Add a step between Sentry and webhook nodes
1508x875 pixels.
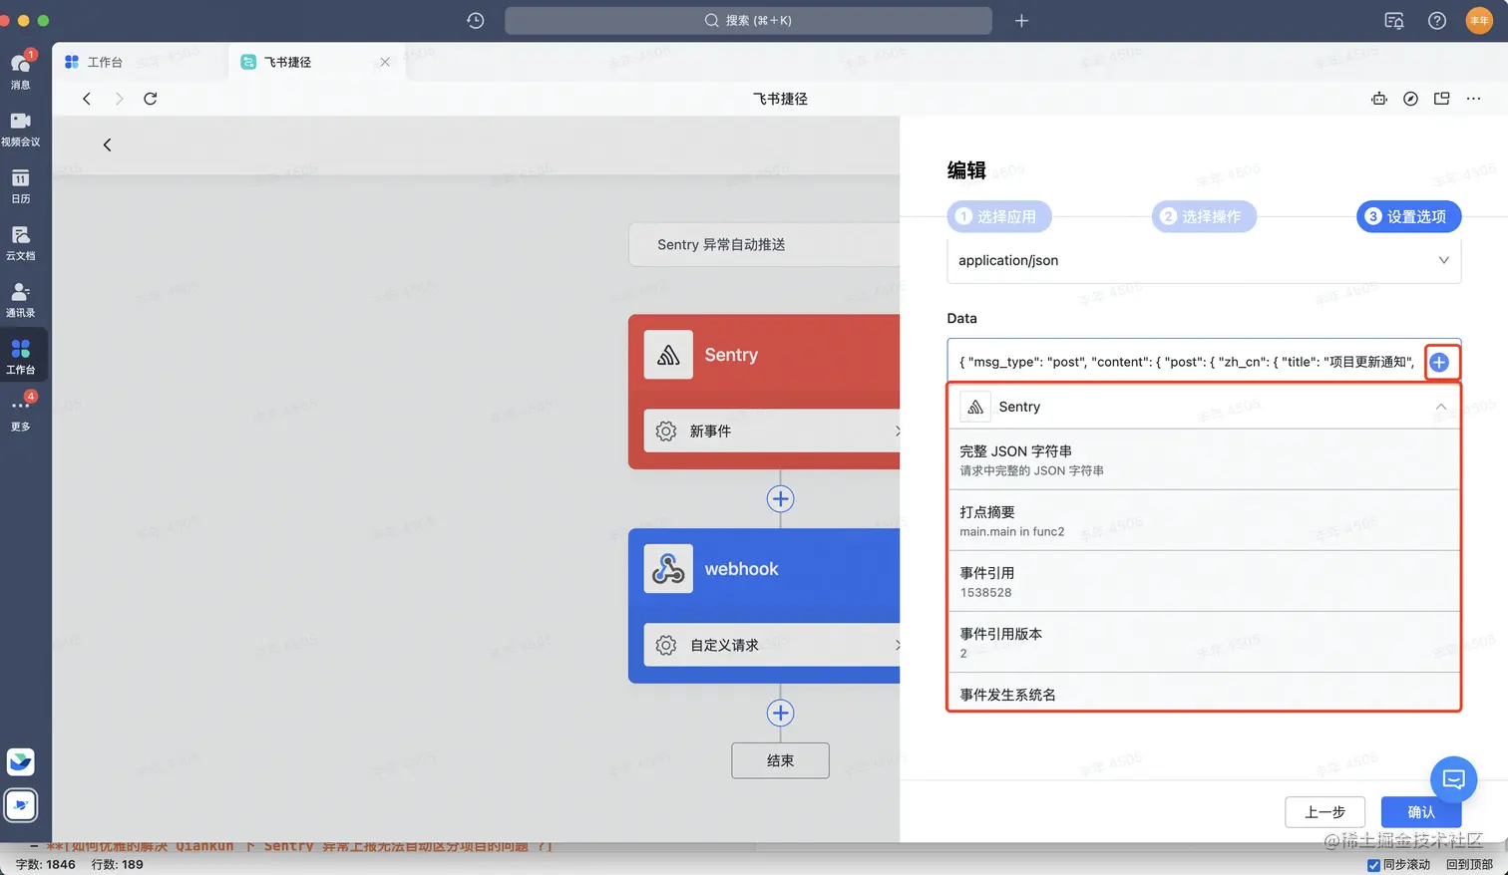point(780,498)
